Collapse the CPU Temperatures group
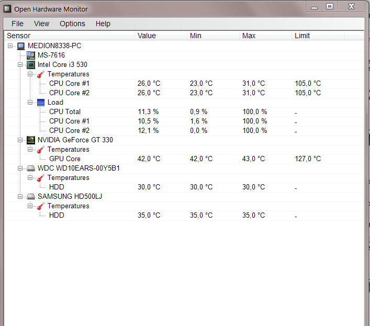 pyautogui.click(x=30, y=74)
